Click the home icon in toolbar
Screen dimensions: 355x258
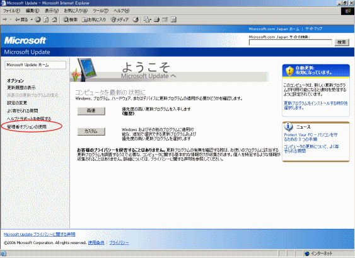(54, 20)
